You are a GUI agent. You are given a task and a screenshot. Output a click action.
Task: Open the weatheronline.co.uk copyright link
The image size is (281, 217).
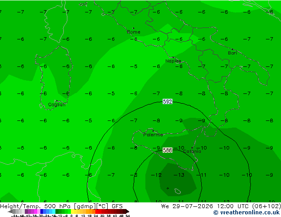[x=246, y=213]
